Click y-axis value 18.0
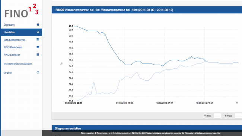 pyautogui.click(x=71, y=60)
